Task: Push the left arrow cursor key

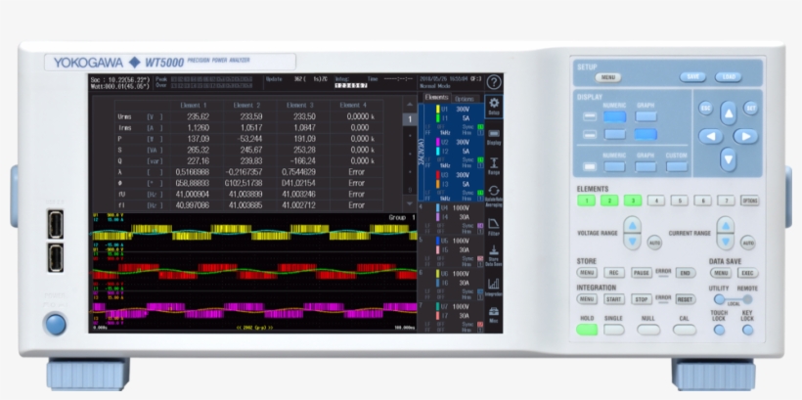Action: click(x=710, y=136)
